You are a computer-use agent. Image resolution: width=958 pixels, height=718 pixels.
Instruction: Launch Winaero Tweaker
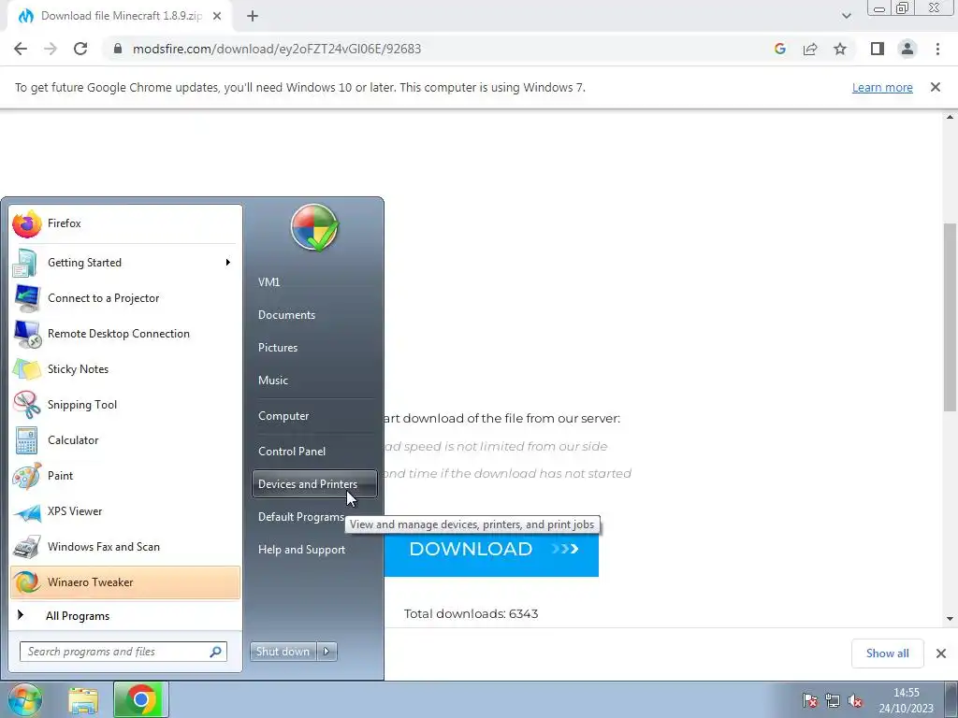pos(125,582)
